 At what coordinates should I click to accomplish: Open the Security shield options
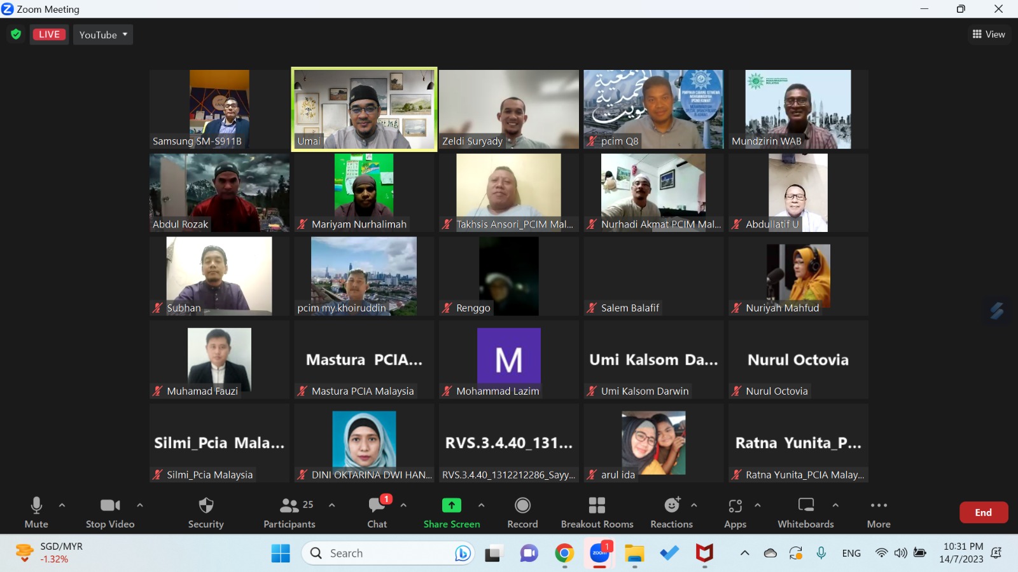pos(206,512)
